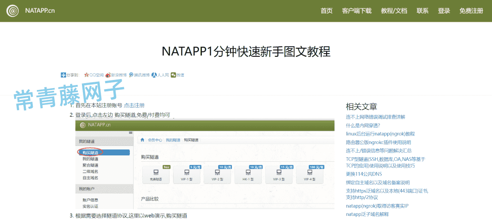
Task: Click the NATAPP.cn spiral logo in header
Action: (13, 10)
